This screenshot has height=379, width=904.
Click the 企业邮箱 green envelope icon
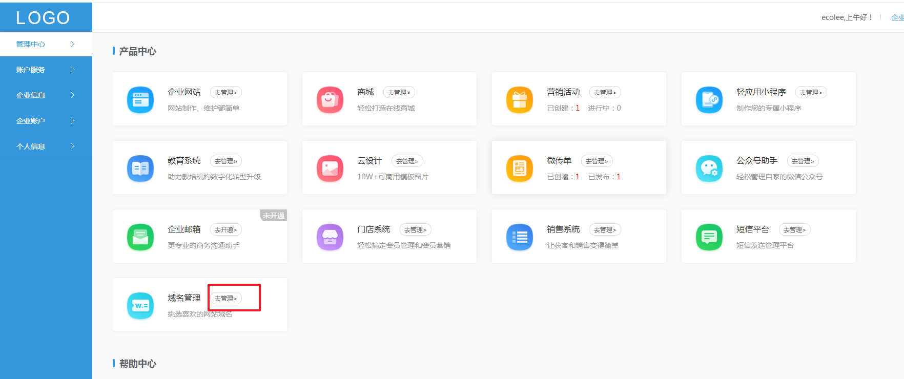pos(140,237)
